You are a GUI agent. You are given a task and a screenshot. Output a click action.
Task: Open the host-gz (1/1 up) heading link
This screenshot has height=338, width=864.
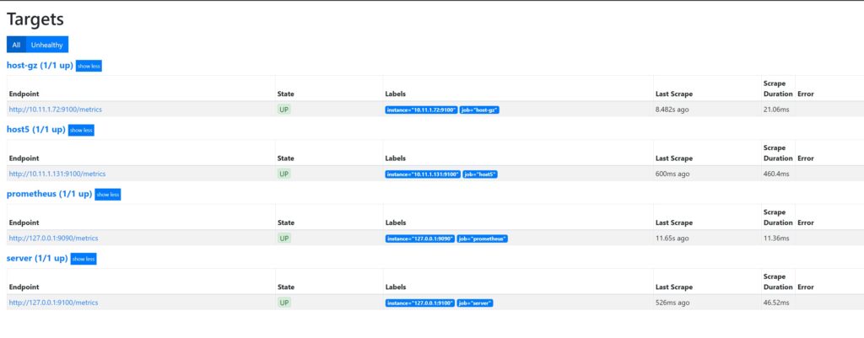coord(40,66)
